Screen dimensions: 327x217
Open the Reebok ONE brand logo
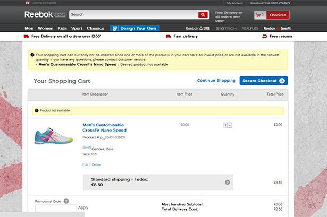coord(197,28)
